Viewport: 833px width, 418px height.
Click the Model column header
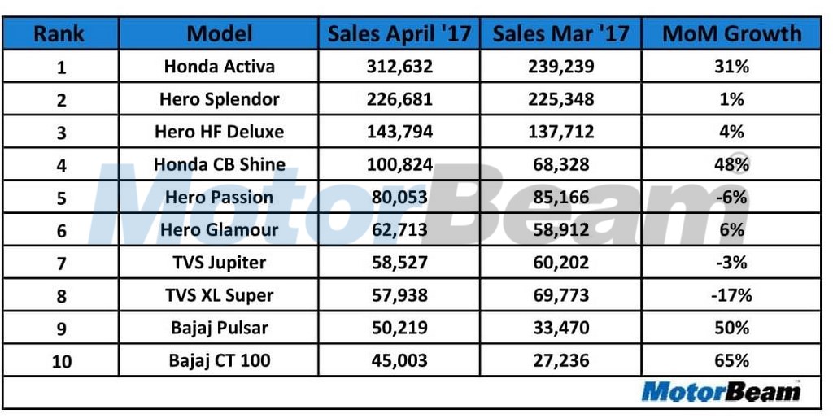click(x=219, y=33)
